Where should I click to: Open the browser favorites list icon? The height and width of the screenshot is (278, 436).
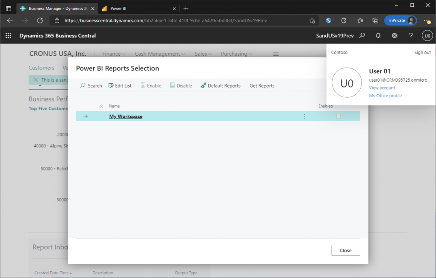point(360,20)
